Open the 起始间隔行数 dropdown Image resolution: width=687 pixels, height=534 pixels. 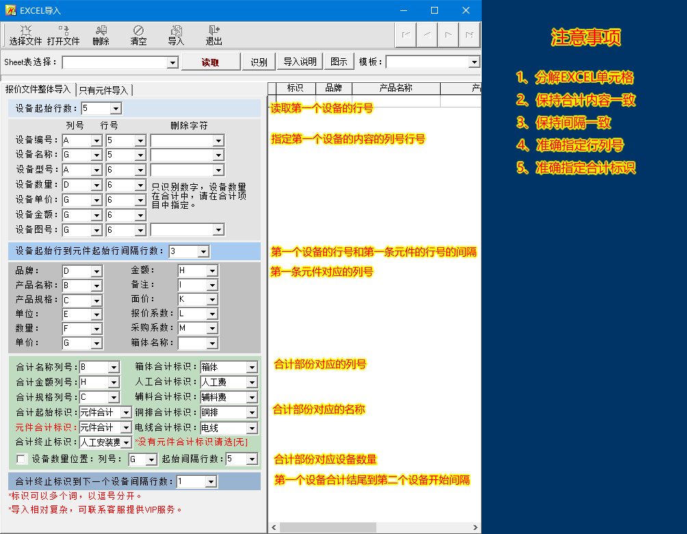pos(252,459)
